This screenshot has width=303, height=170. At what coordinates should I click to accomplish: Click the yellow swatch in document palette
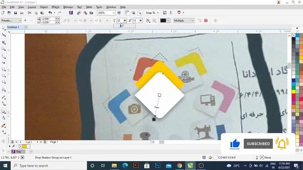pyautogui.click(x=24, y=146)
